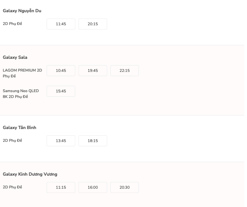Book the 20:15 showtime at Nguyễn Du

[93, 24]
